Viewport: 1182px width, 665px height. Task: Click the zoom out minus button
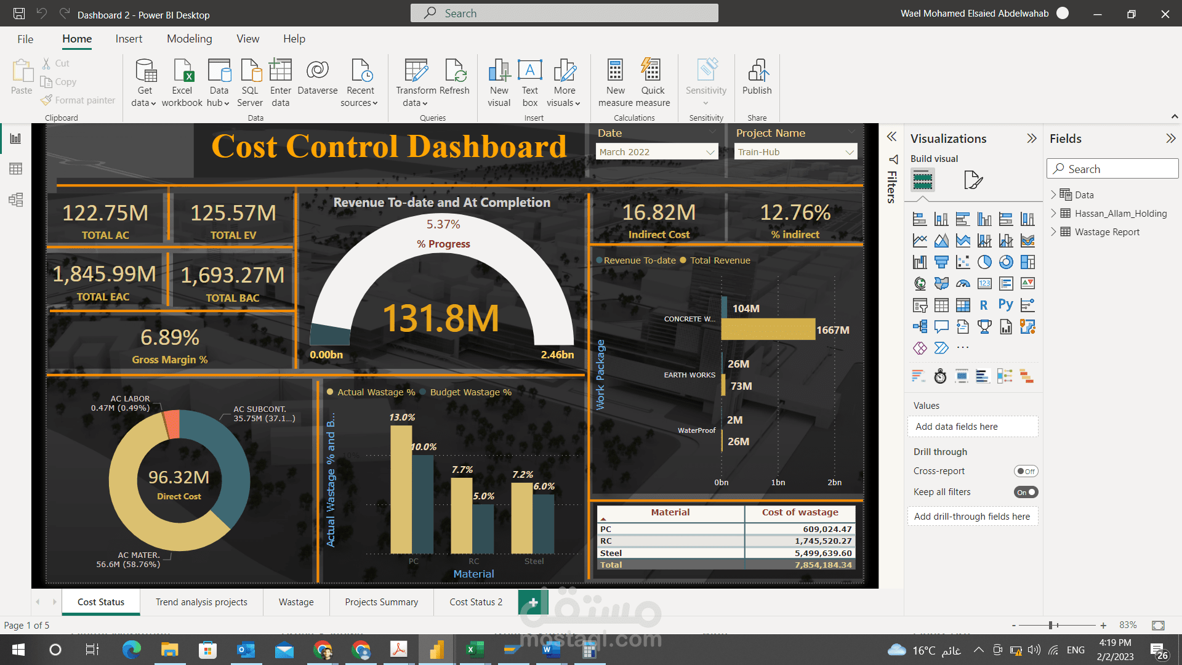coord(1013,626)
